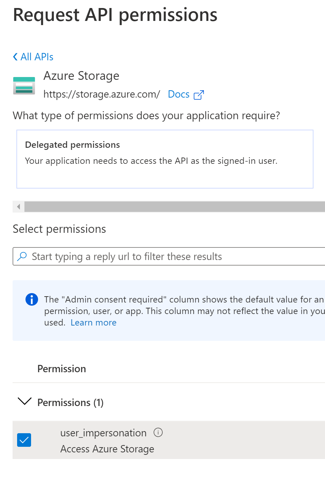The image size is (325, 482).
Task: Click the Access Azure Storage description text
Action: (x=107, y=449)
